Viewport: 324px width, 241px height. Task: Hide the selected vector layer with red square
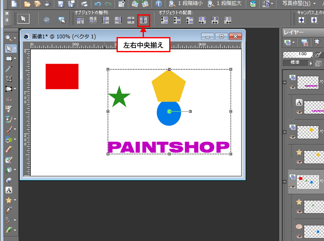tap(292, 187)
